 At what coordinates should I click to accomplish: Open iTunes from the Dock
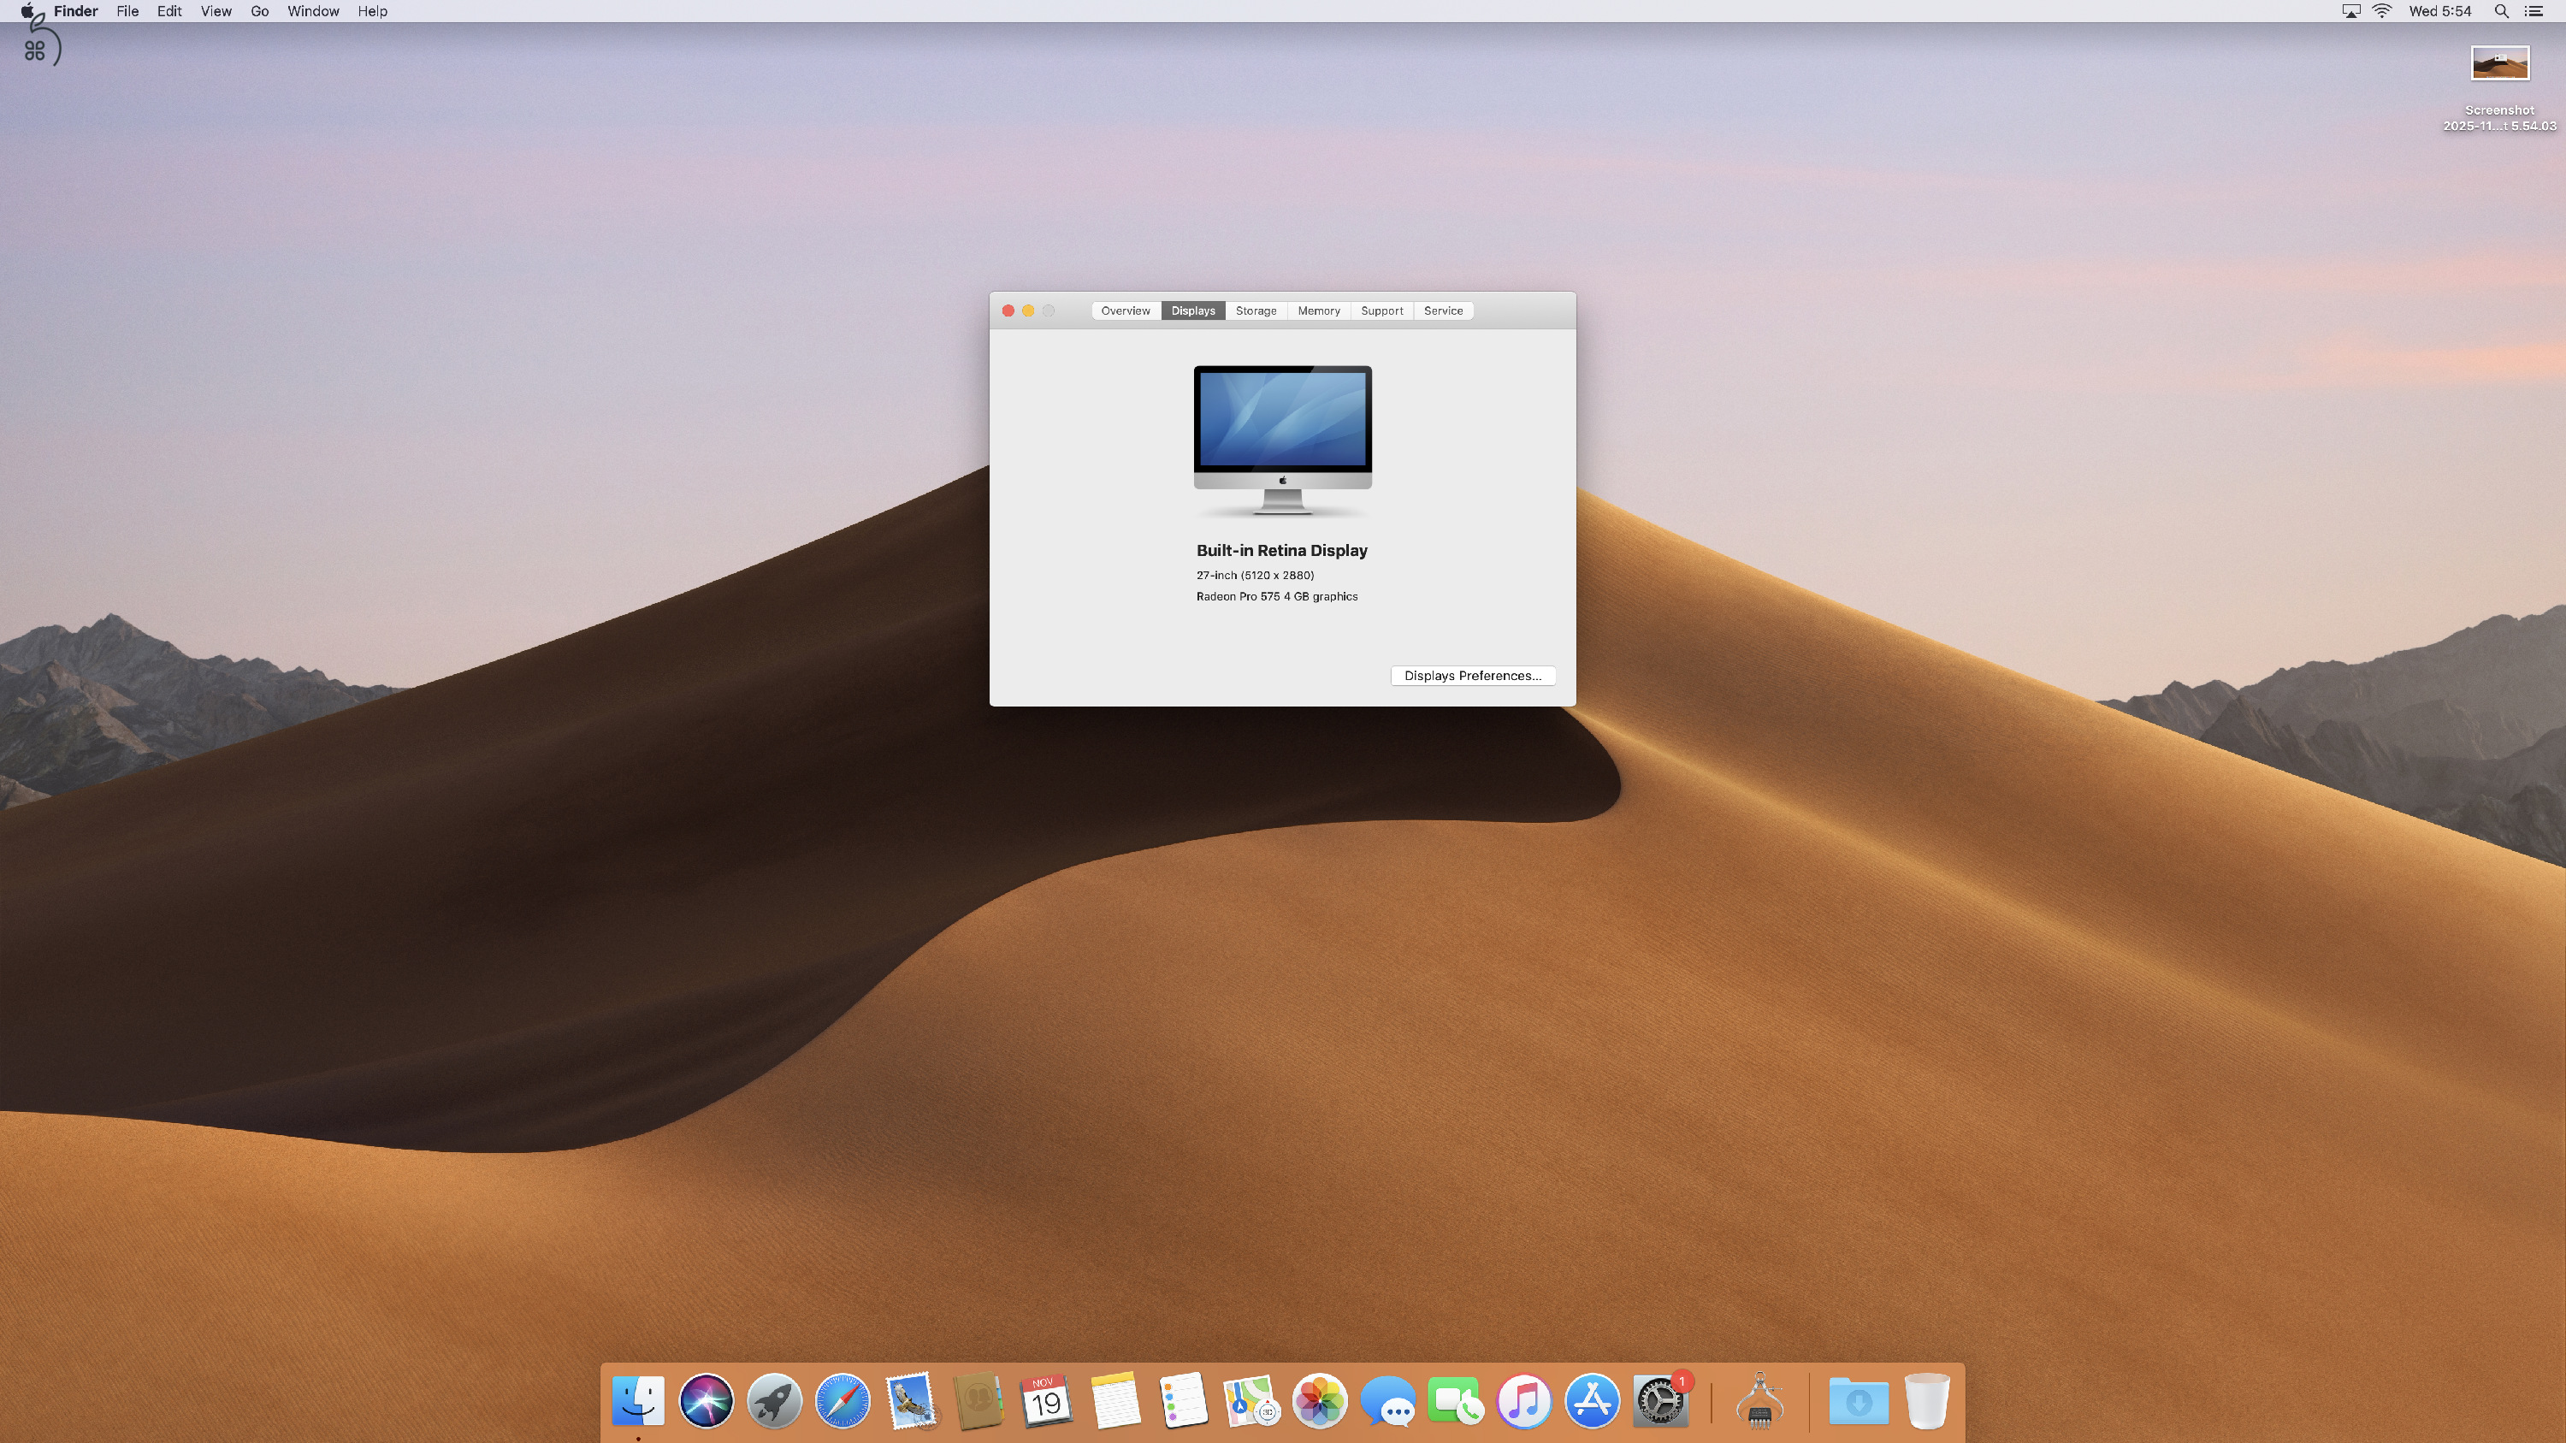point(1524,1401)
